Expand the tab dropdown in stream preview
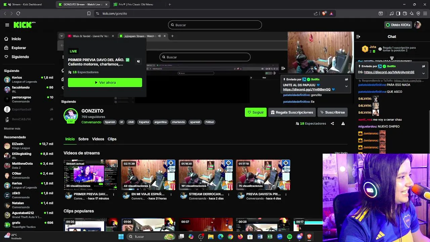 pyautogui.click(x=61, y=36)
